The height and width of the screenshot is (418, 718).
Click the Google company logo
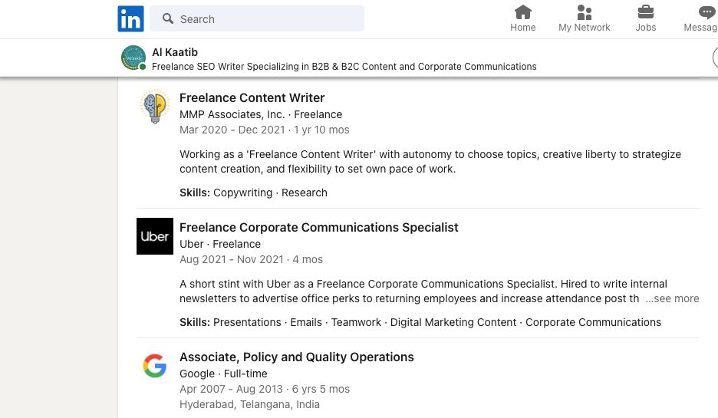pyautogui.click(x=155, y=366)
